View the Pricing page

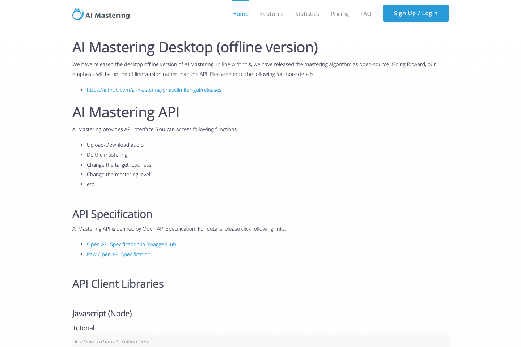coord(339,14)
